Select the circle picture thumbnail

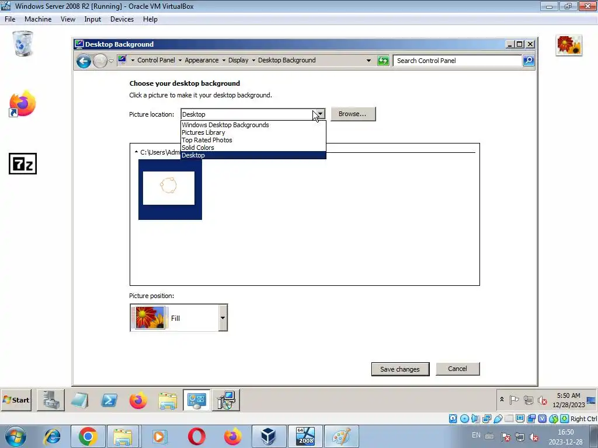click(x=170, y=190)
